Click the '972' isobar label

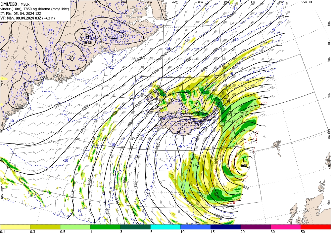click(241, 180)
